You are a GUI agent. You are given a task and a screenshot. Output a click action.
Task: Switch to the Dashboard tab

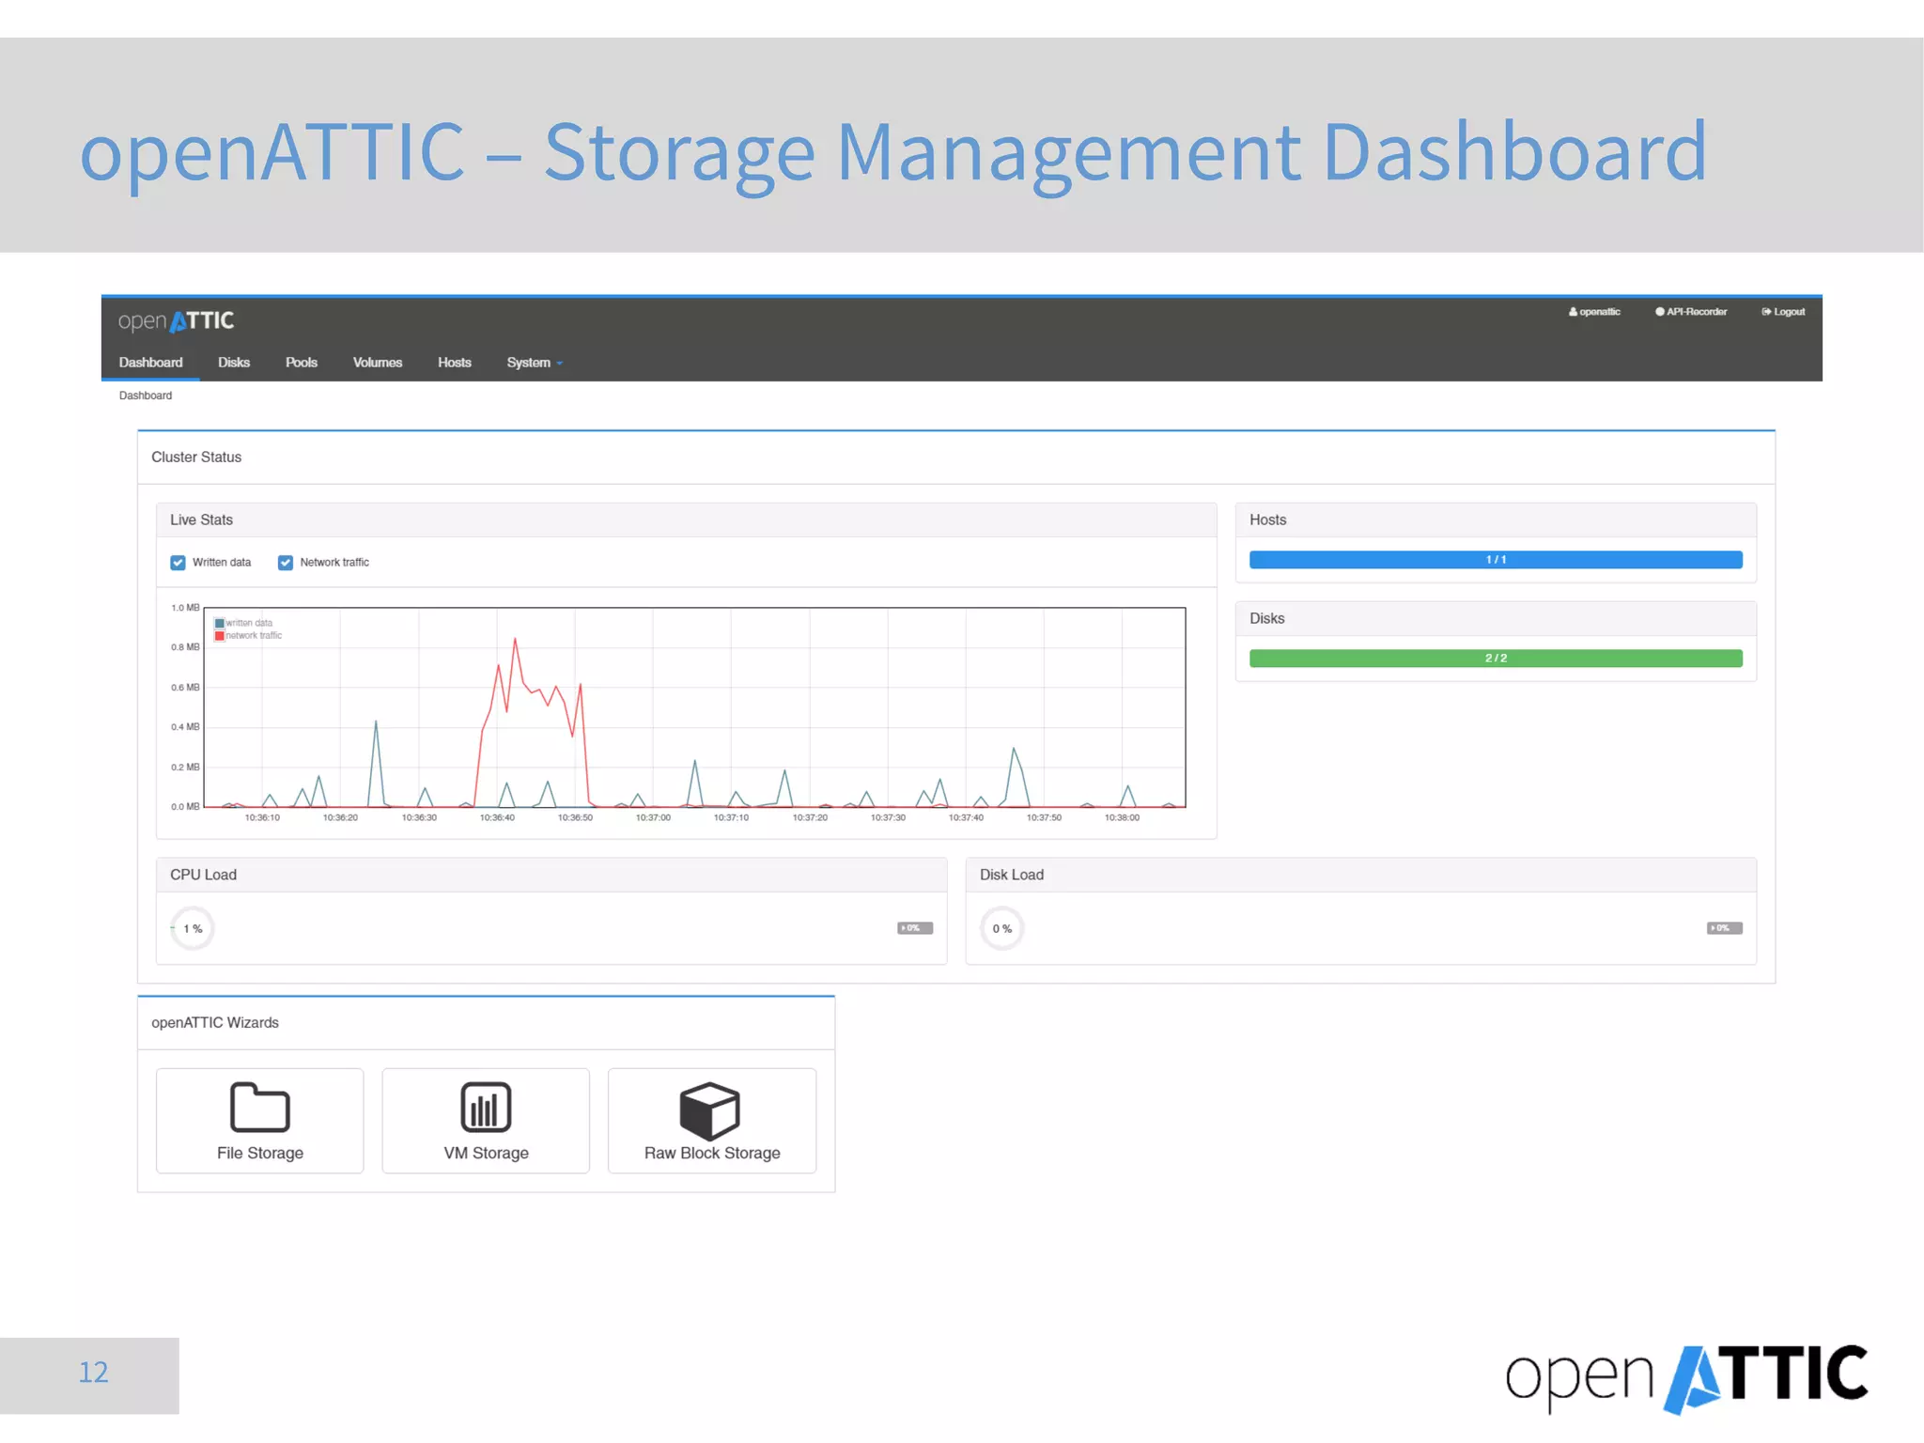click(150, 363)
